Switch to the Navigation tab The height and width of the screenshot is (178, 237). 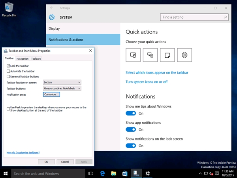(22, 59)
